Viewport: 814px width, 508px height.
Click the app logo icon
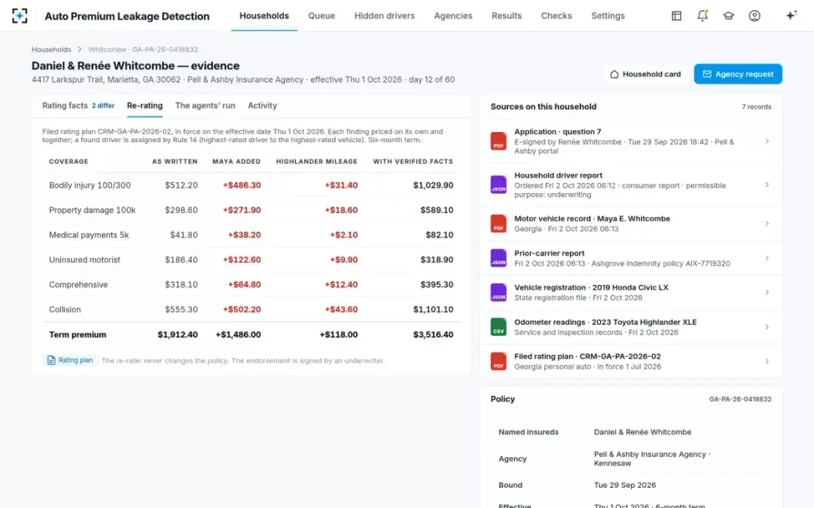coord(20,16)
